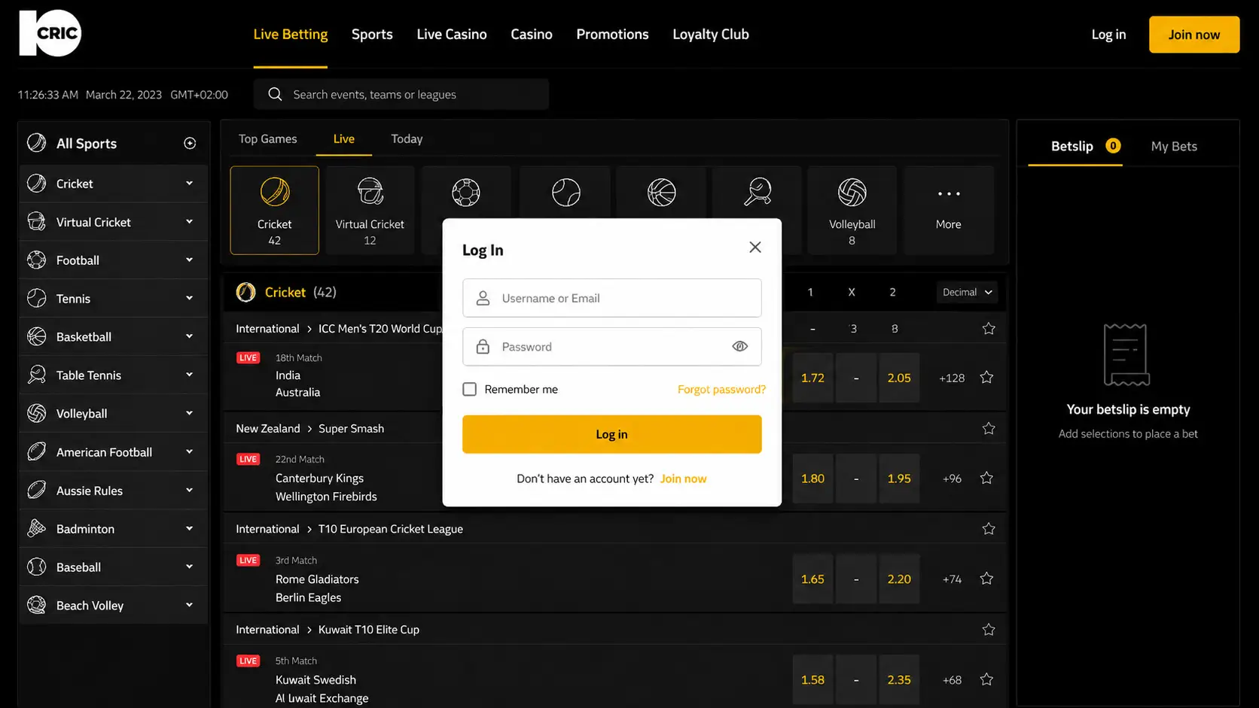The width and height of the screenshot is (1259, 708).
Task: Click the header Join now button
Action: (x=1194, y=35)
